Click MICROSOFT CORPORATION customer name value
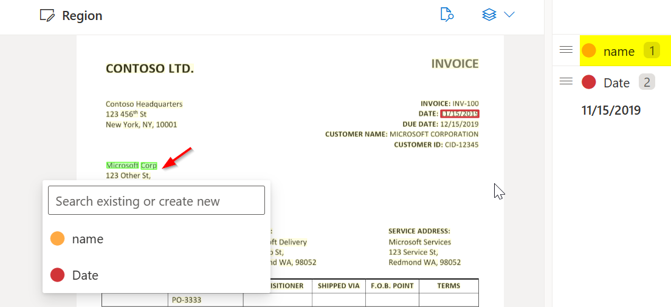 click(x=434, y=134)
